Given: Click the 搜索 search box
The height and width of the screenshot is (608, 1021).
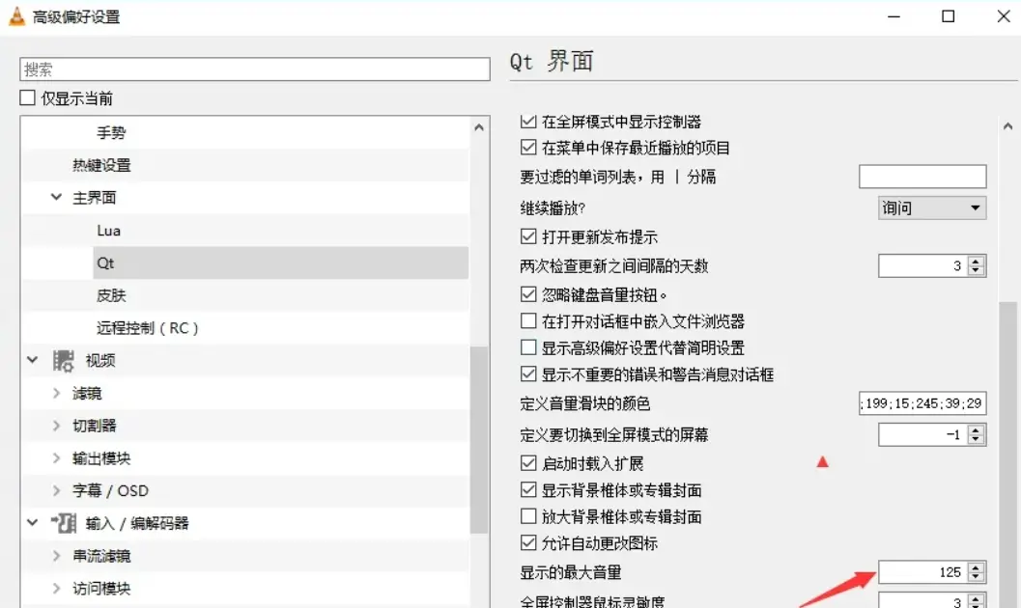Looking at the screenshot, I should [x=255, y=69].
